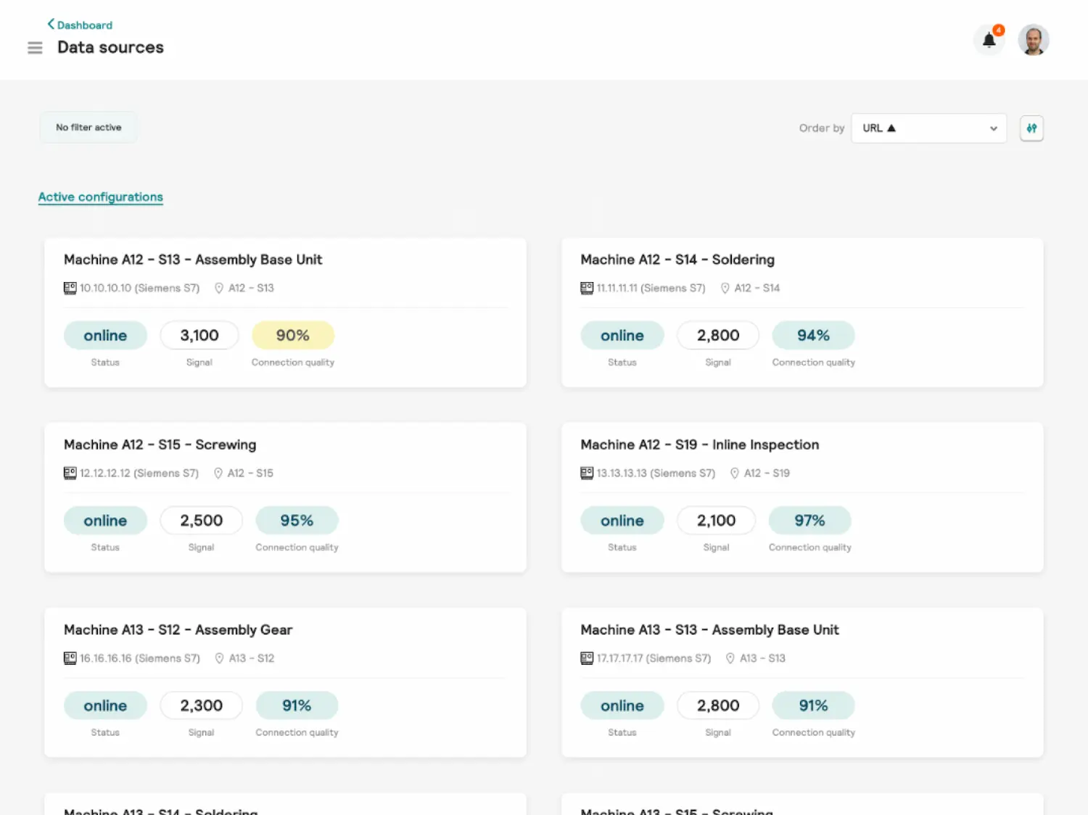This screenshot has height=815, width=1088.
Task: Click the location pin beside A12 – S19
Action: (734, 473)
